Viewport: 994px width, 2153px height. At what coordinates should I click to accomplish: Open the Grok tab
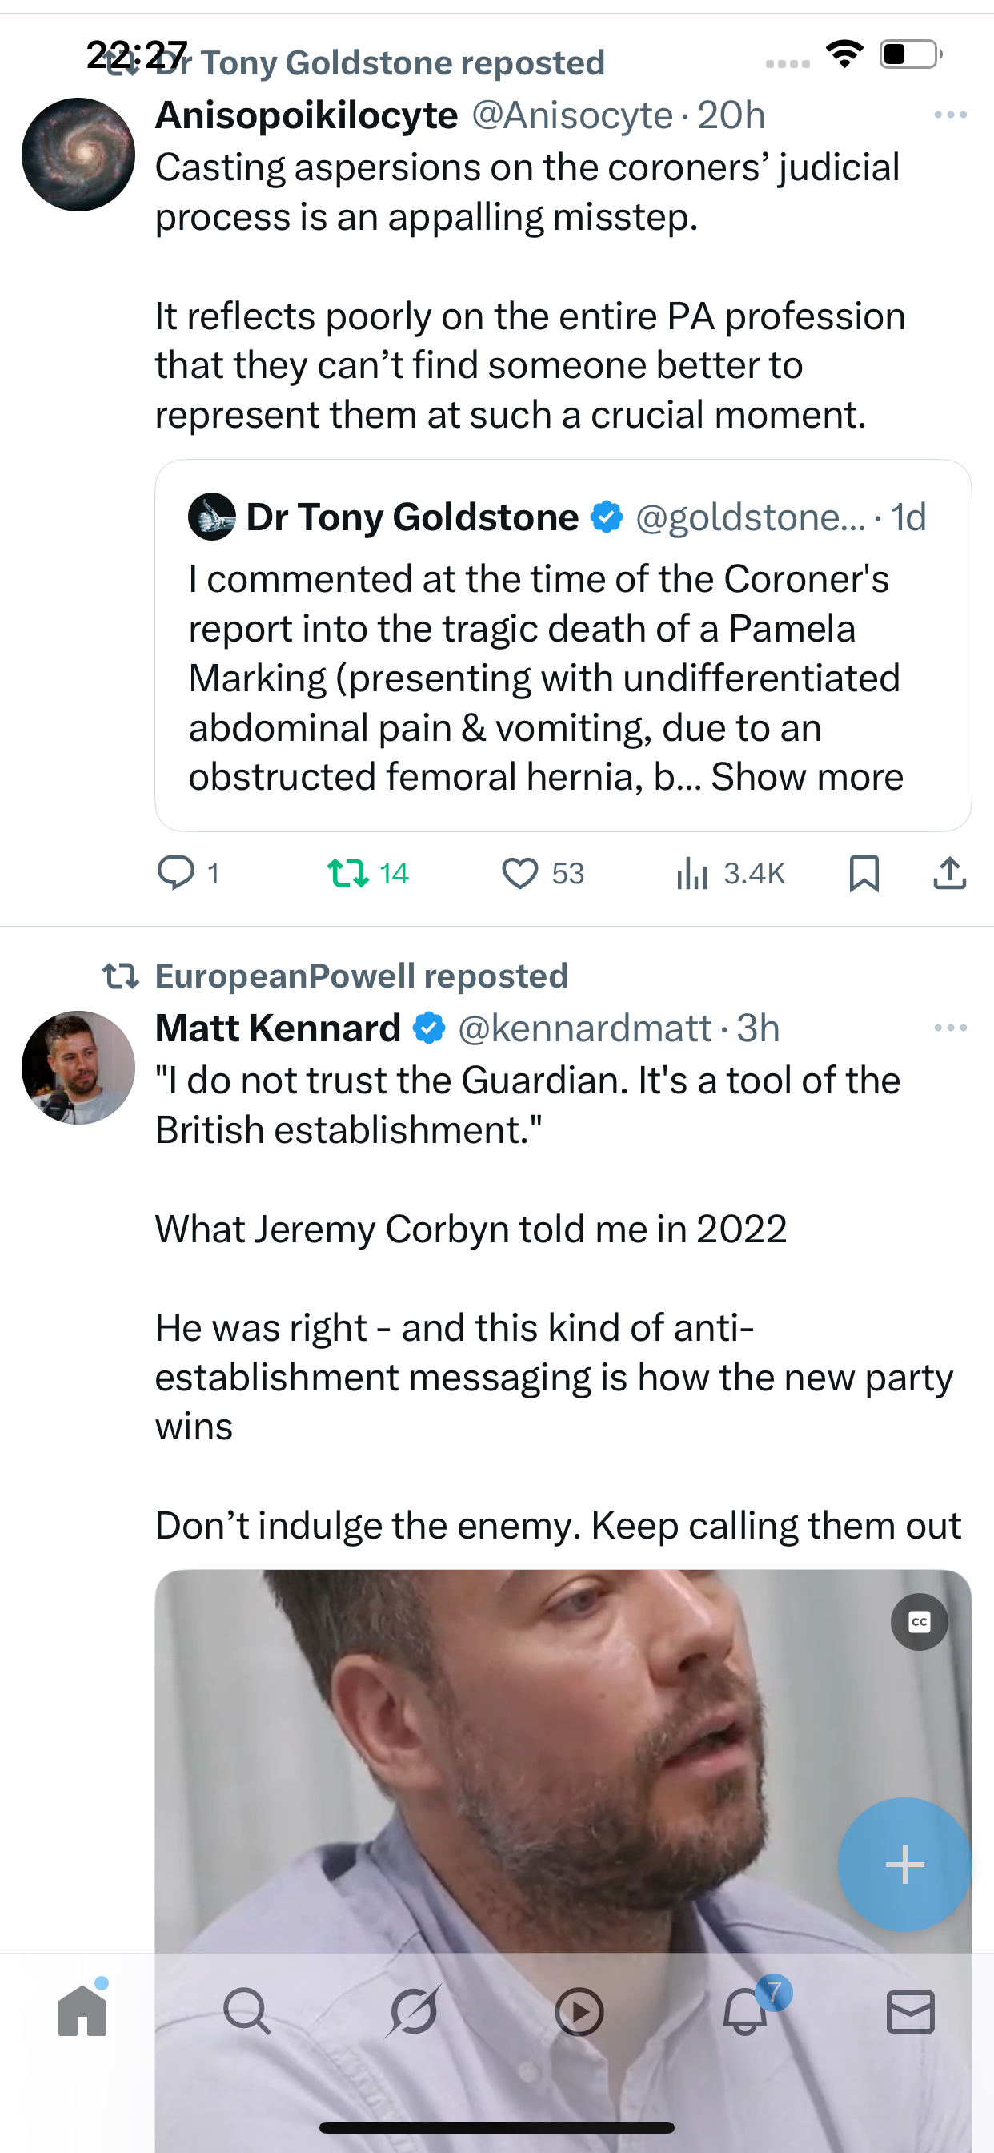coord(414,2011)
